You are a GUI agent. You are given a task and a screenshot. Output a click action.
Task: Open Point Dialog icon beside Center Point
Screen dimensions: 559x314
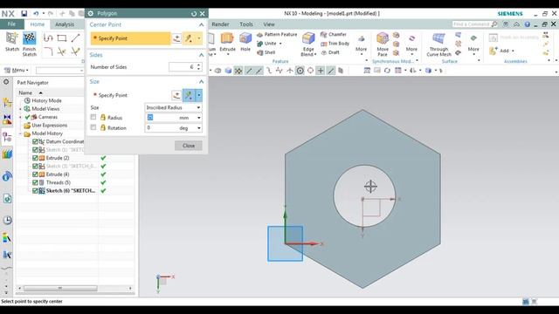pyautogui.click(x=176, y=38)
